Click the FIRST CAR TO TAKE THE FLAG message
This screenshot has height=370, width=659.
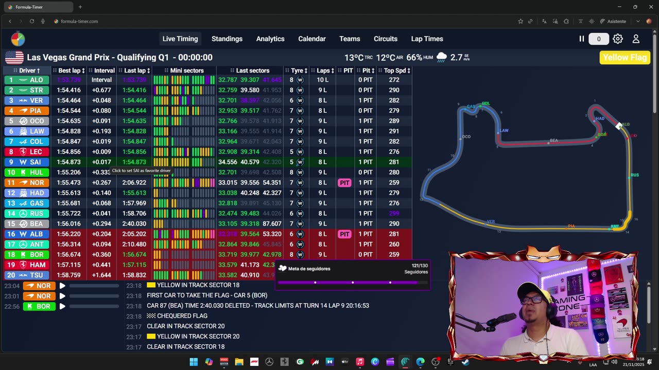coord(207,295)
